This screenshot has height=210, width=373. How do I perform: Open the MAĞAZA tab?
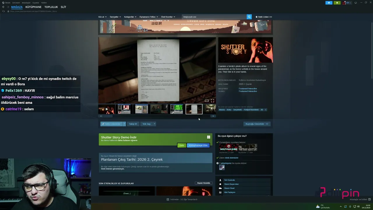pyautogui.click(x=17, y=7)
